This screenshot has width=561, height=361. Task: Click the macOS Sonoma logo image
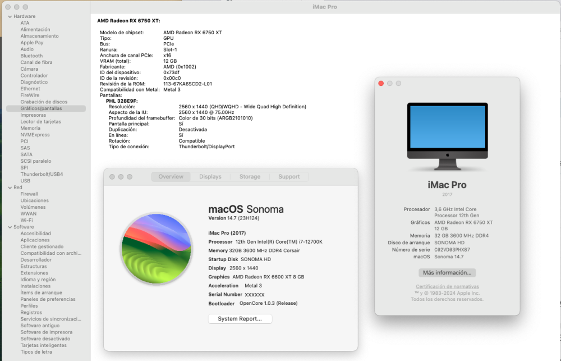[x=157, y=249]
